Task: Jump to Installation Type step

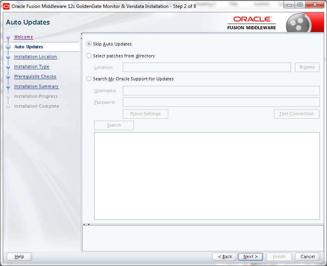Action: 32,67
